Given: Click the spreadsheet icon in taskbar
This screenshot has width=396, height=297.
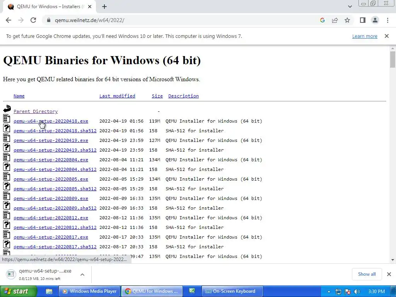Looking at the screenshot, I should tap(192, 291).
